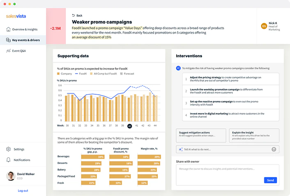Select the Adjust the pricing strategy intervention
The width and height of the screenshot is (290, 196).
pos(230,79)
